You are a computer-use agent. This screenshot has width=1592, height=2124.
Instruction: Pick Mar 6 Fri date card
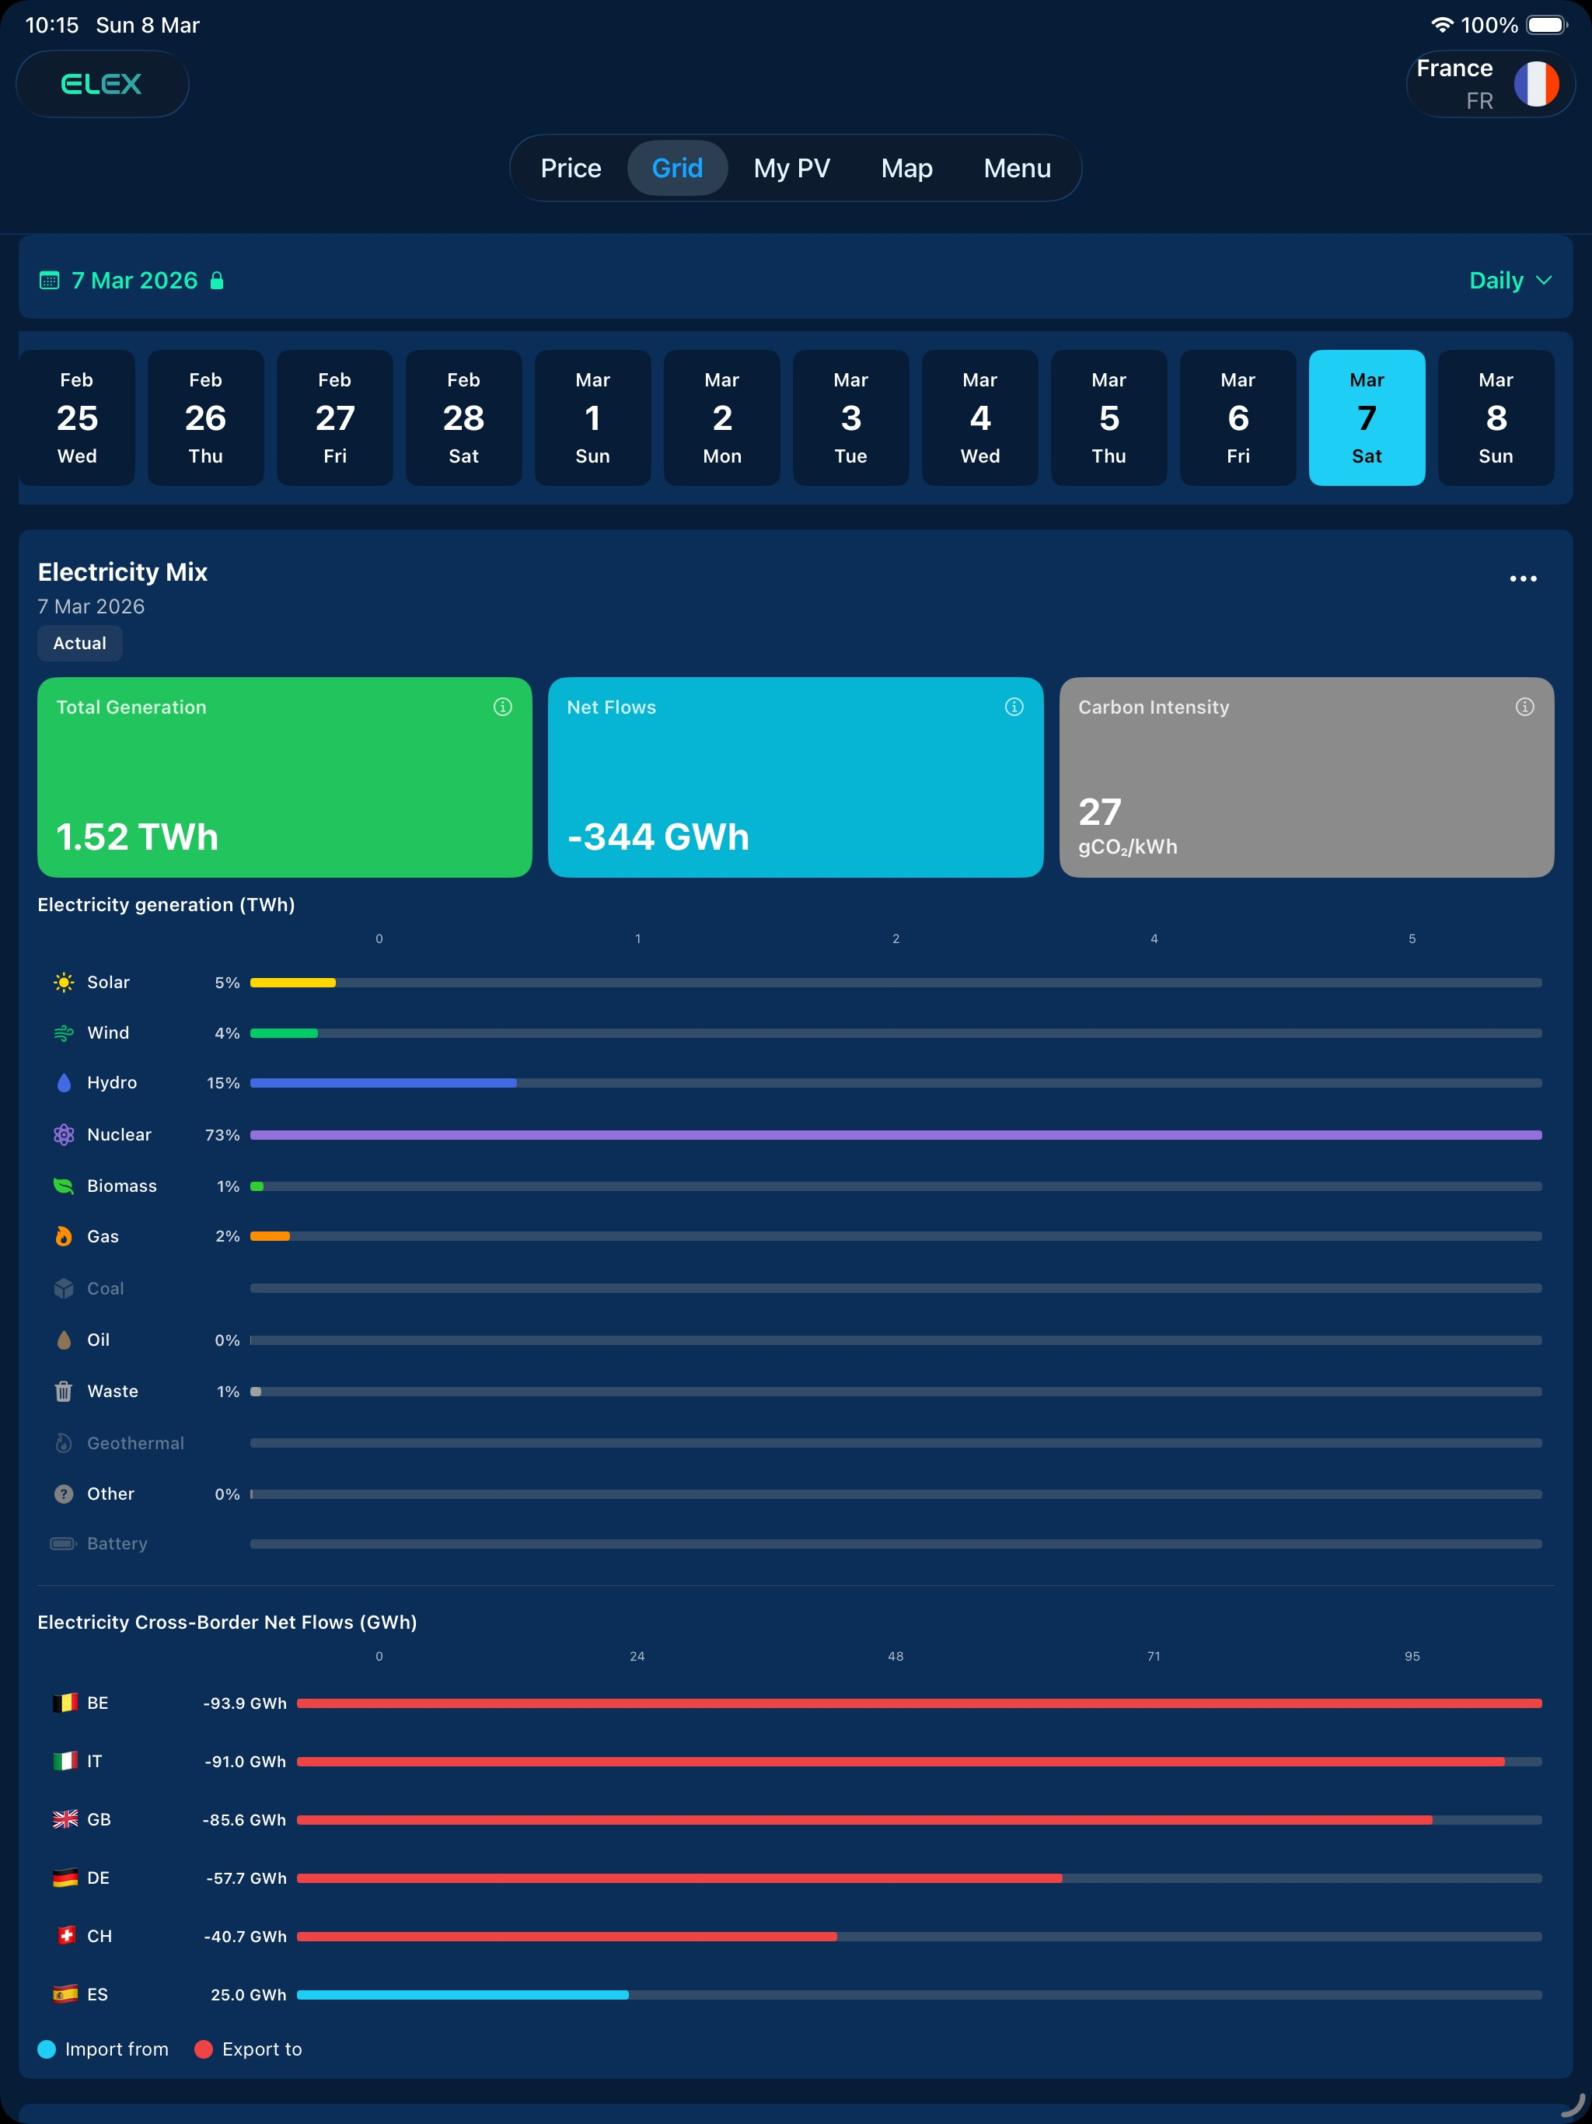coord(1238,417)
